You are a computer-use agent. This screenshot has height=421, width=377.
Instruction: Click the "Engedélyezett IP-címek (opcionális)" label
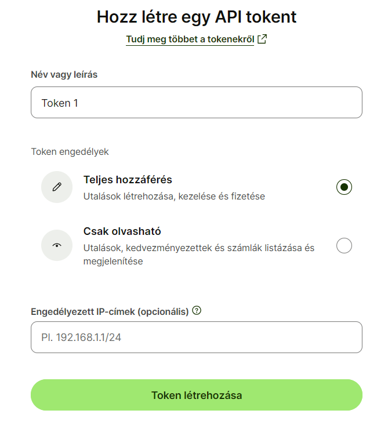click(x=110, y=311)
